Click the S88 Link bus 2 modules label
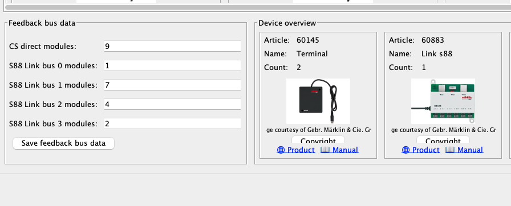The width and height of the screenshot is (511, 206). (x=54, y=105)
